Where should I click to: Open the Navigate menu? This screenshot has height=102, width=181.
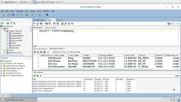click(x=20, y=11)
